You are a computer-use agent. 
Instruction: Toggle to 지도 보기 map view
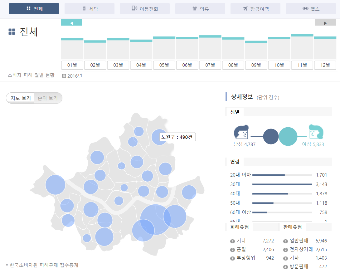[20, 98]
